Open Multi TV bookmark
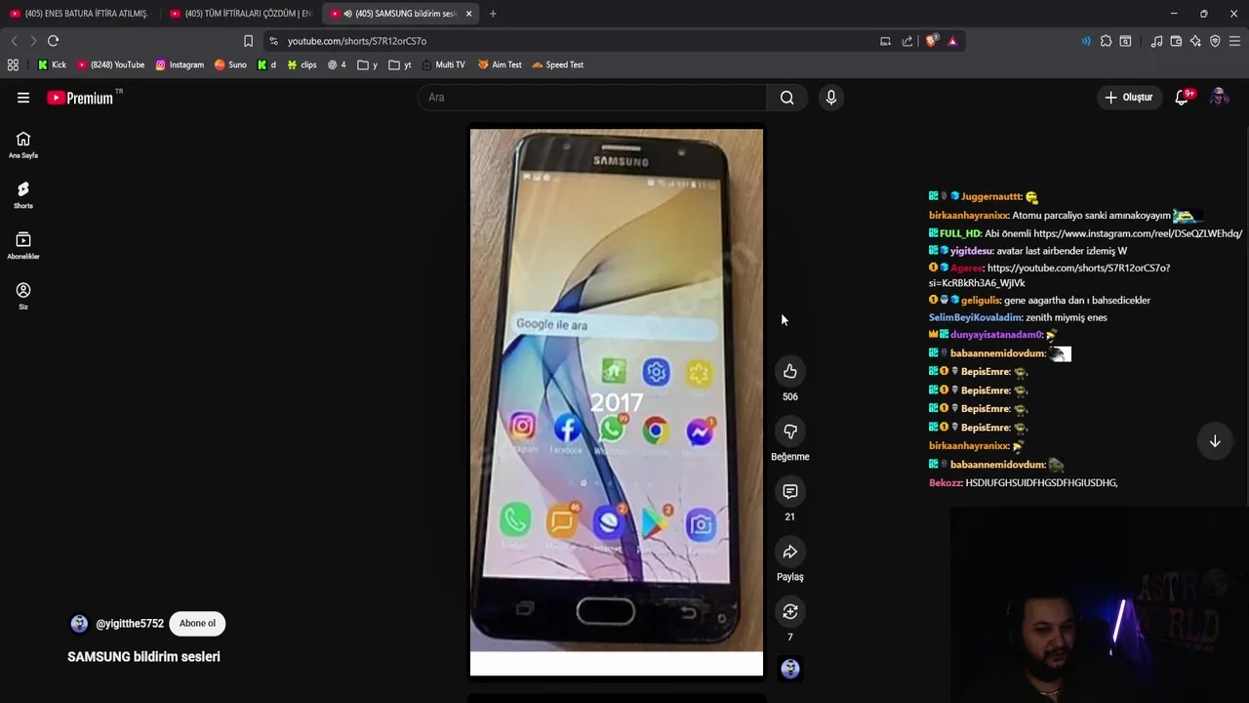 [x=443, y=64]
